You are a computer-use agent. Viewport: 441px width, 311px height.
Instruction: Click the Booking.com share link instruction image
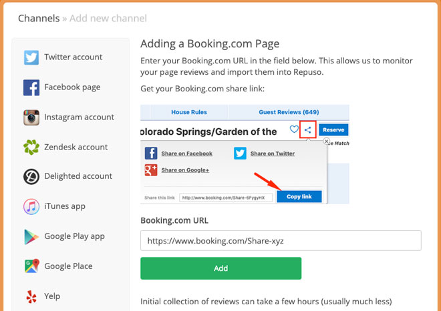[x=245, y=154]
